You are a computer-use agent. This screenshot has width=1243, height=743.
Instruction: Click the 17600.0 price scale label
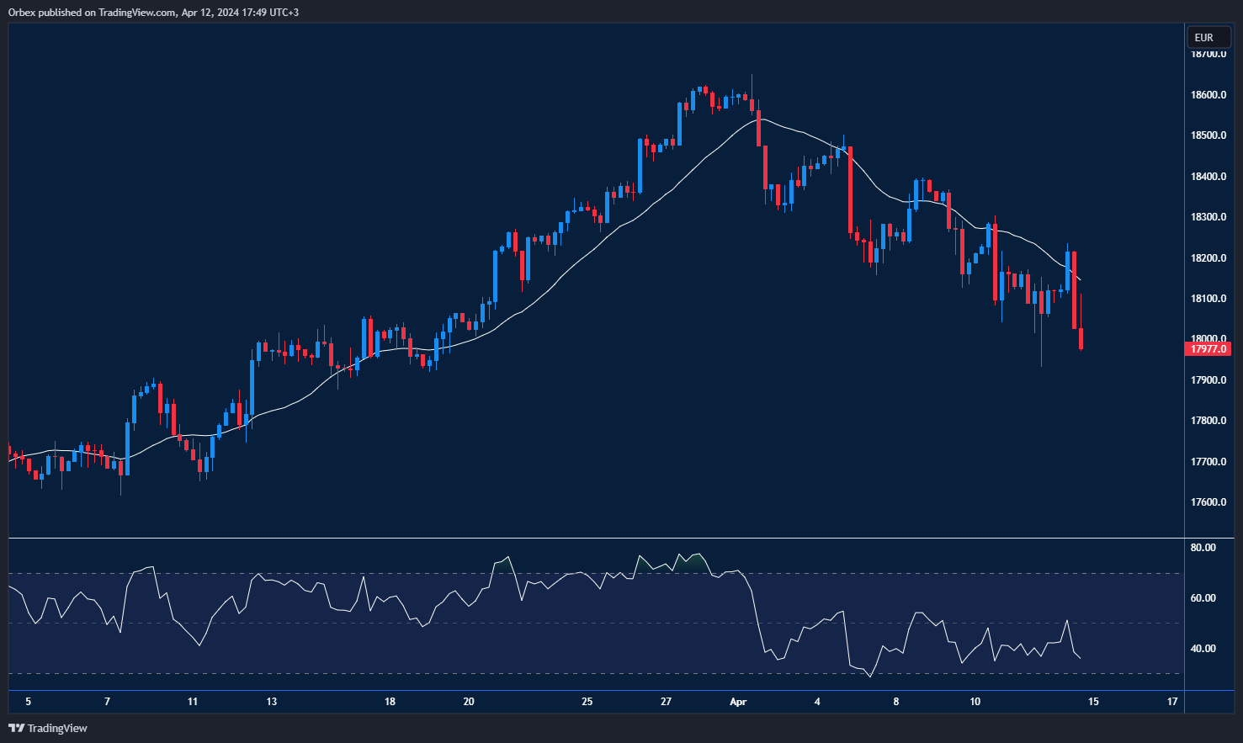click(x=1208, y=502)
